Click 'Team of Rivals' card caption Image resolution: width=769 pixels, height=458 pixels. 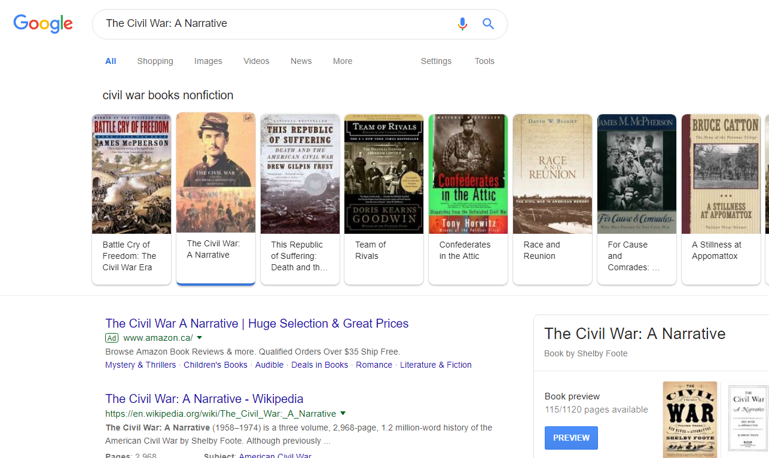pyautogui.click(x=370, y=250)
